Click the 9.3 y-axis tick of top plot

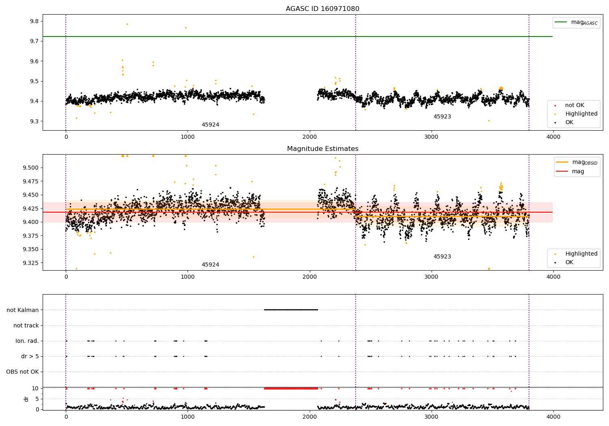(35, 121)
